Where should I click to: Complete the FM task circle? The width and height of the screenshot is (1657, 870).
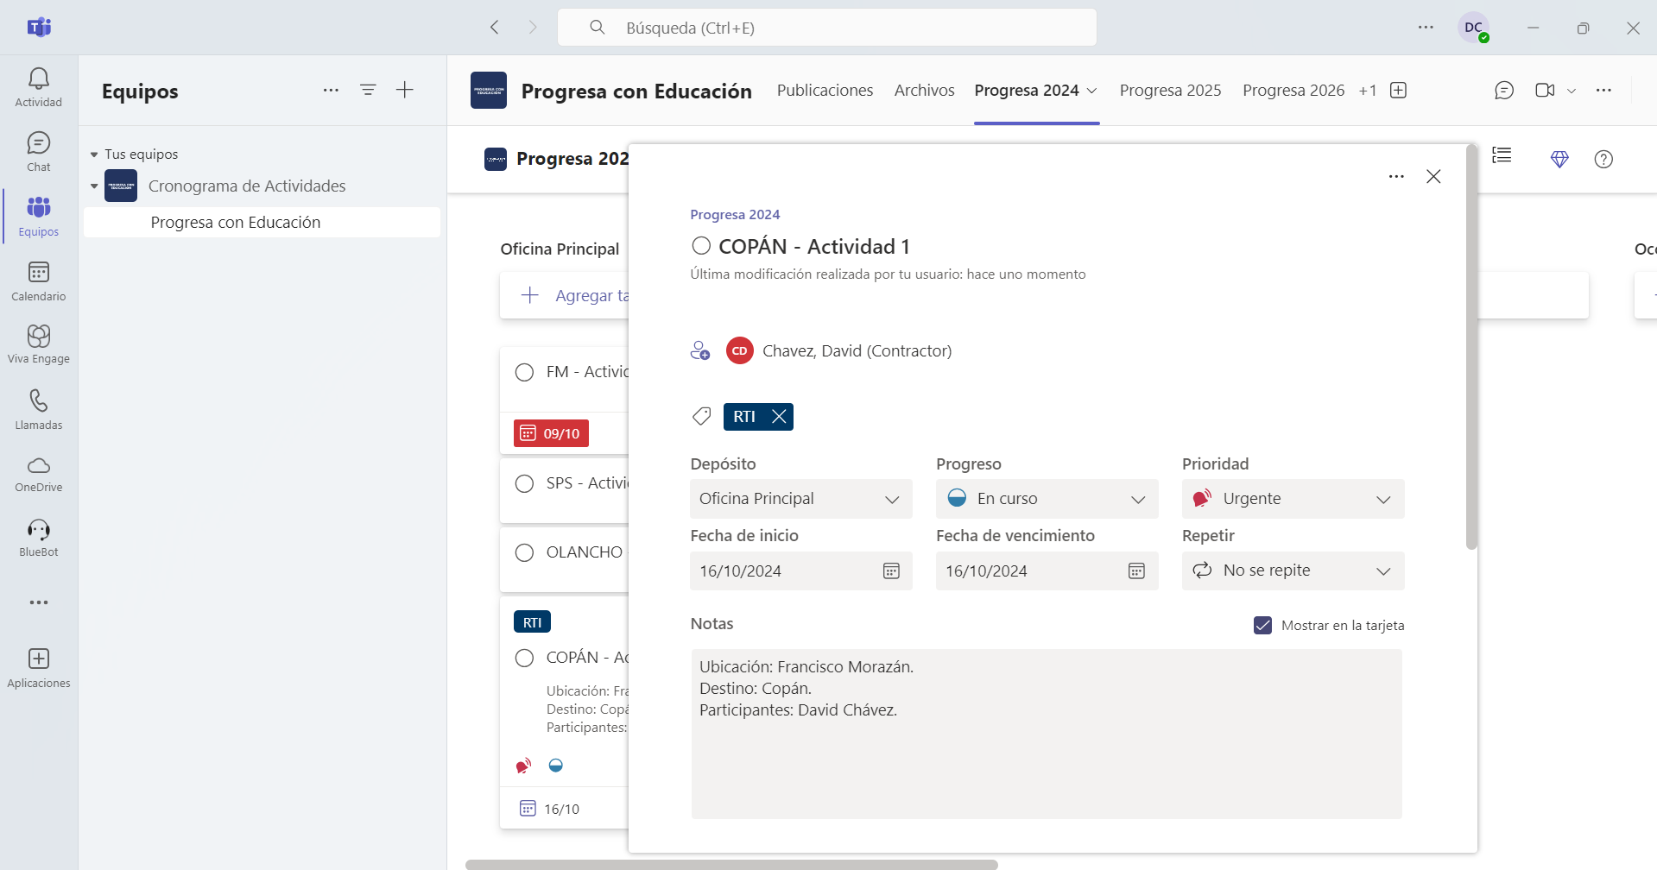(x=524, y=372)
